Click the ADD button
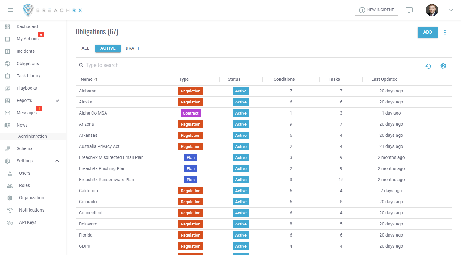461x255 pixels. [428, 32]
